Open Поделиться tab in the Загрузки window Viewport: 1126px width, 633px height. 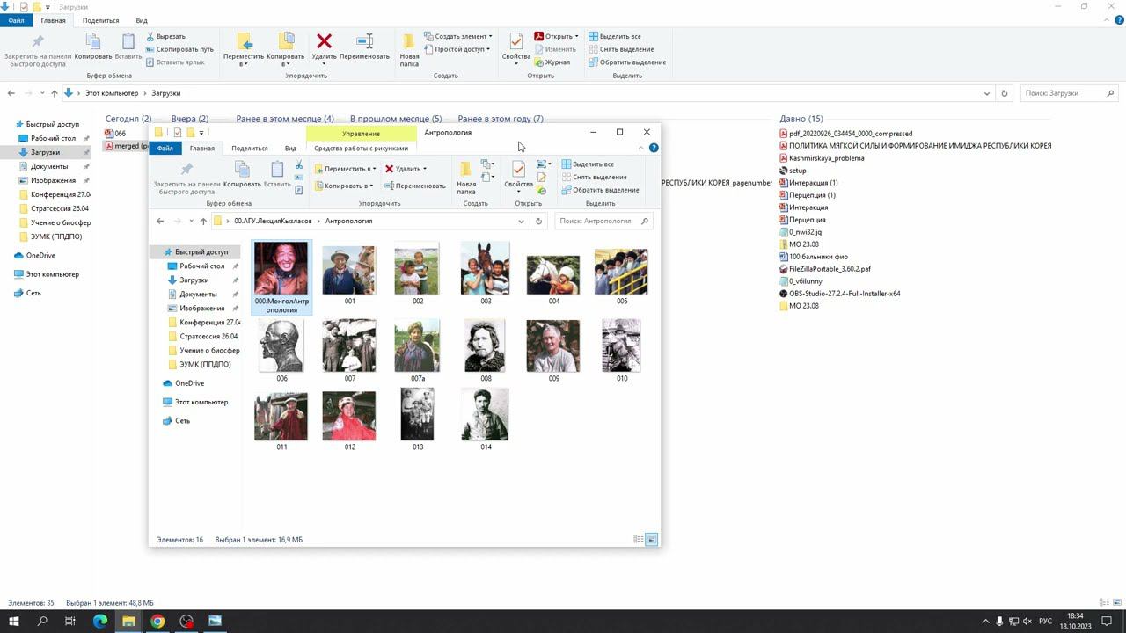coord(100,20)
